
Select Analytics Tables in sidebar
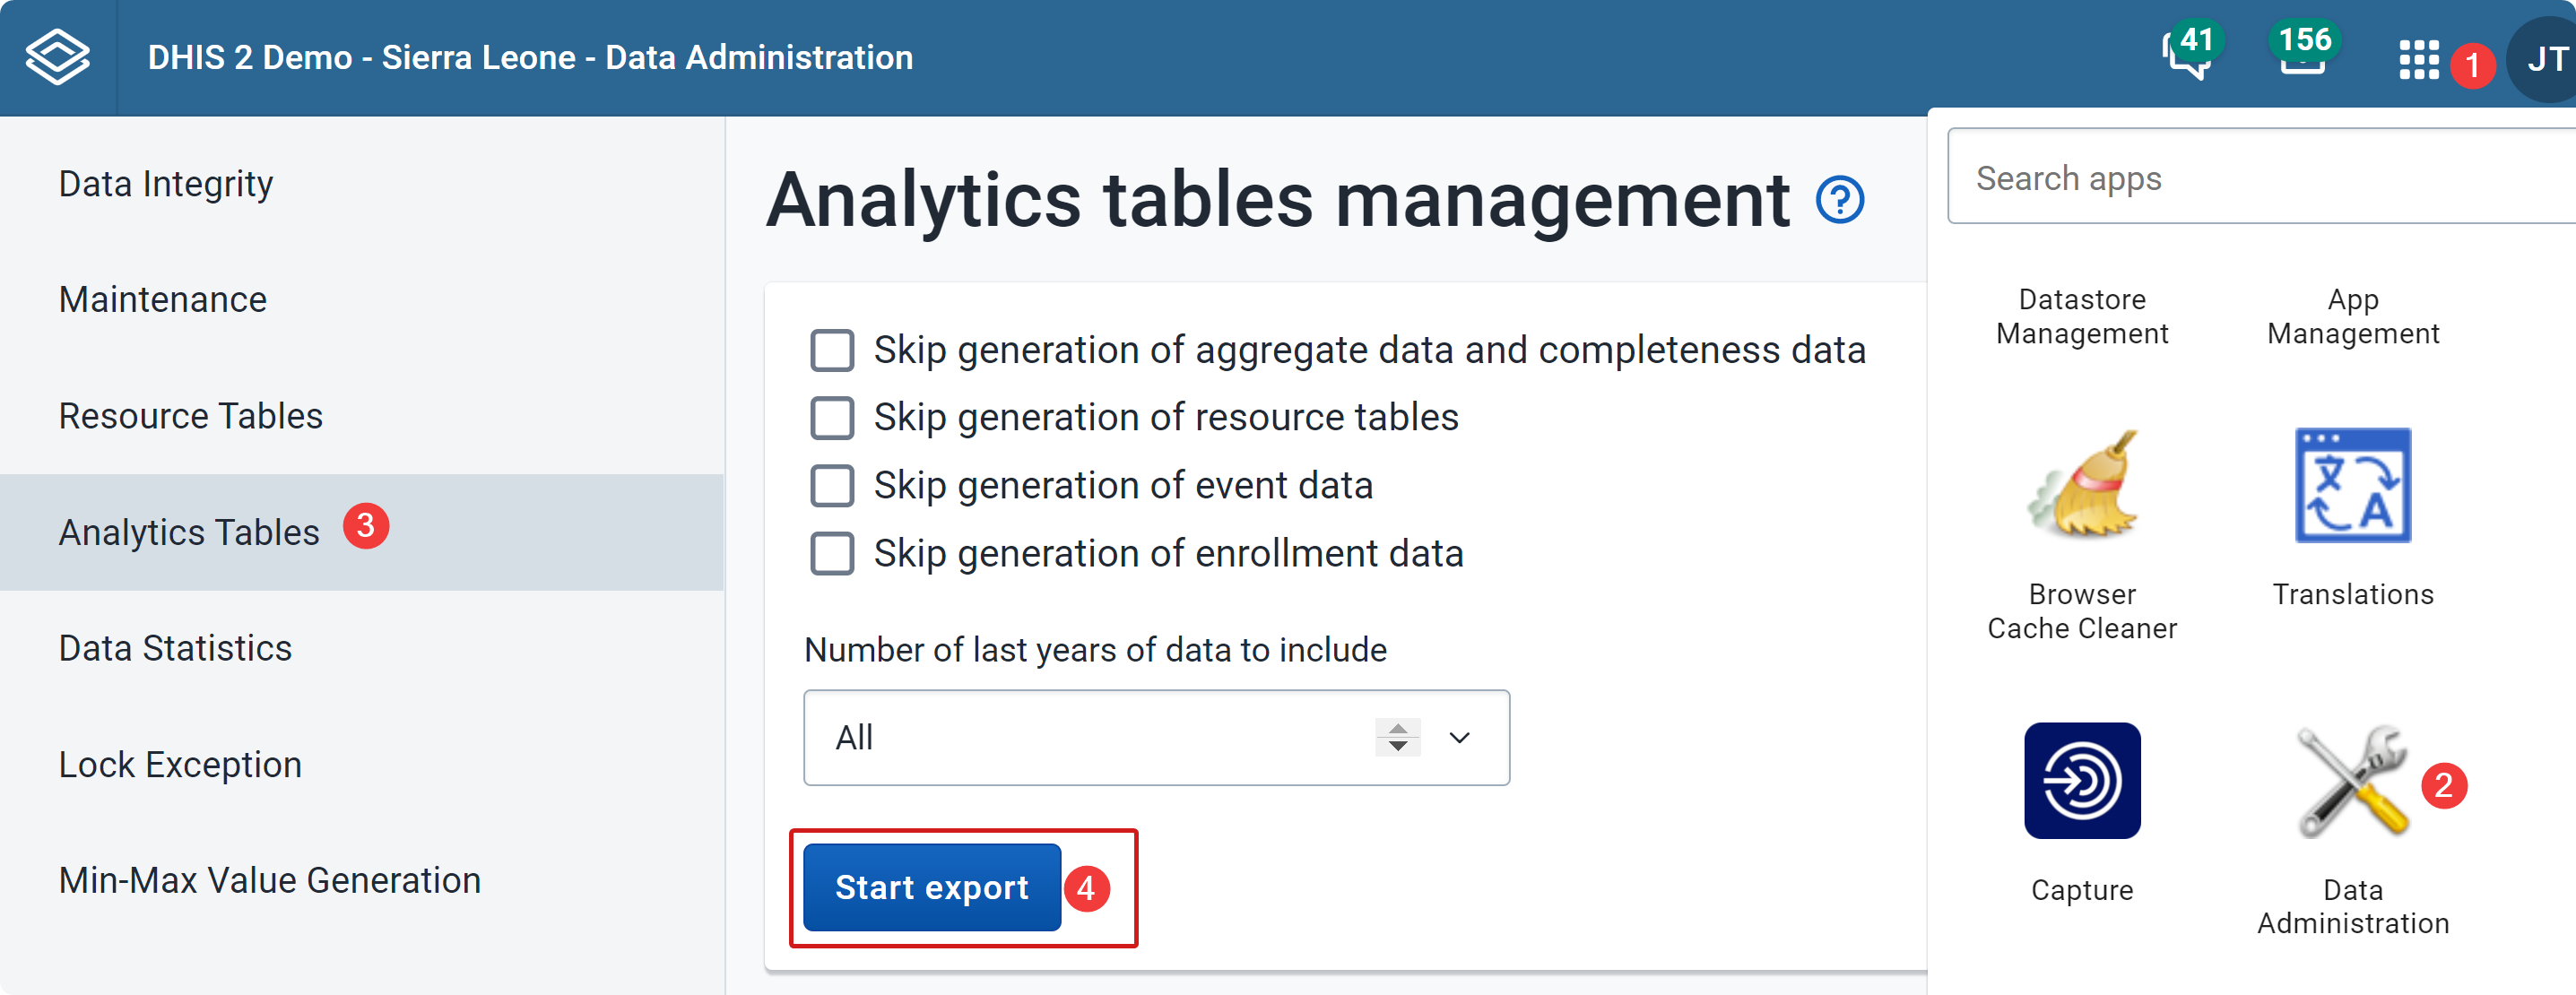pyautogui.click(x=361, y=532)
